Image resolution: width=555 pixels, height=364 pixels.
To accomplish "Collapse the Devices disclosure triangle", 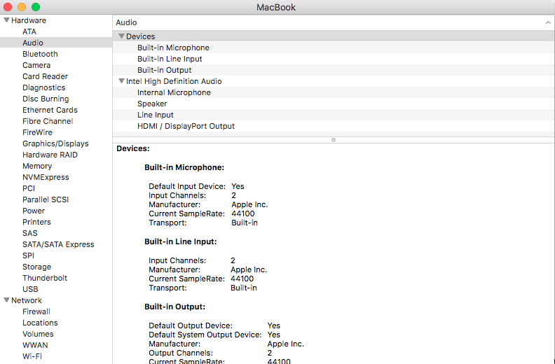I will [x=121, y=36].
